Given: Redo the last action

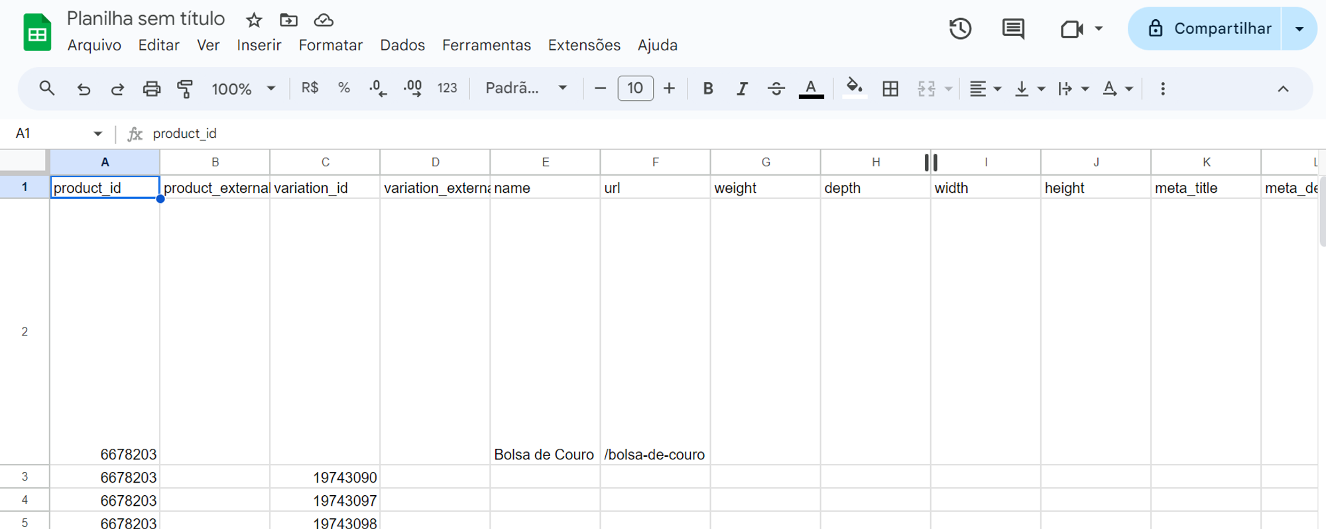Looking at the screenshot, I should pos(117,88).
